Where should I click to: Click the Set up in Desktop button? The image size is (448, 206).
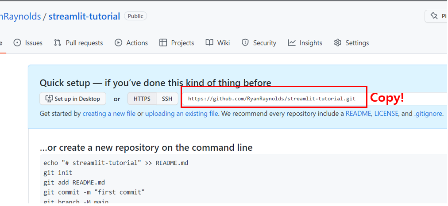[x=73, y=99]
